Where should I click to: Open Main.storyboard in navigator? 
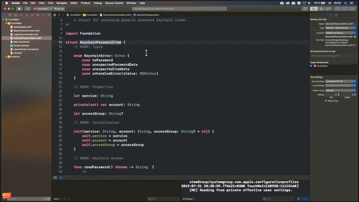pyautogui.click(x=21, y=42)
